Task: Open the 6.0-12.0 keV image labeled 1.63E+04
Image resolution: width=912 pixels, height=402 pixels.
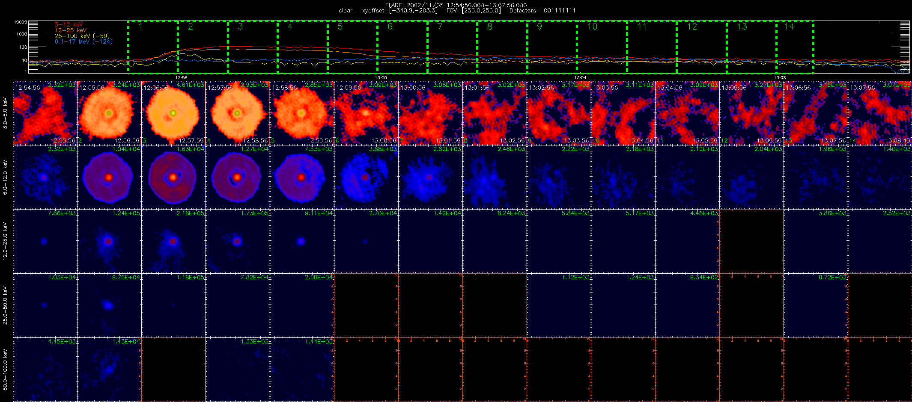Action: click(173, 177)
